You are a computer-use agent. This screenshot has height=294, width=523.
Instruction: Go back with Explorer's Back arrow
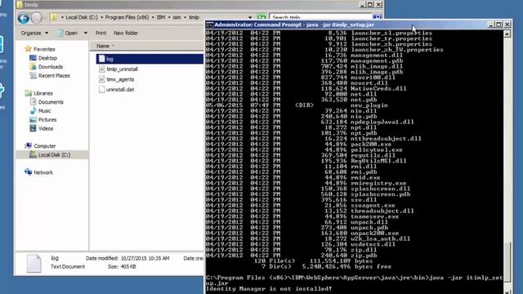(24, 18)
